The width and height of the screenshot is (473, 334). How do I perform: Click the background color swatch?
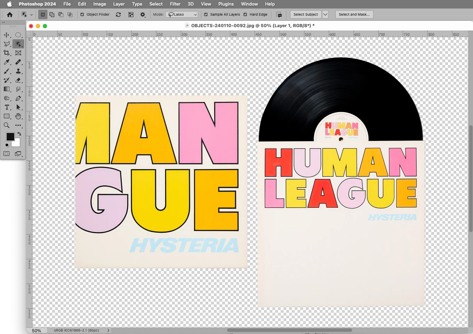[x=17, y=143]
